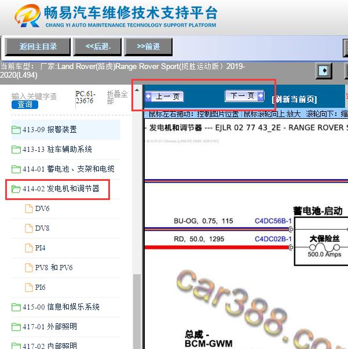Expand 413-13 驻车辅助系统 folder
The image size is (348, 349).
coord(66,149)
